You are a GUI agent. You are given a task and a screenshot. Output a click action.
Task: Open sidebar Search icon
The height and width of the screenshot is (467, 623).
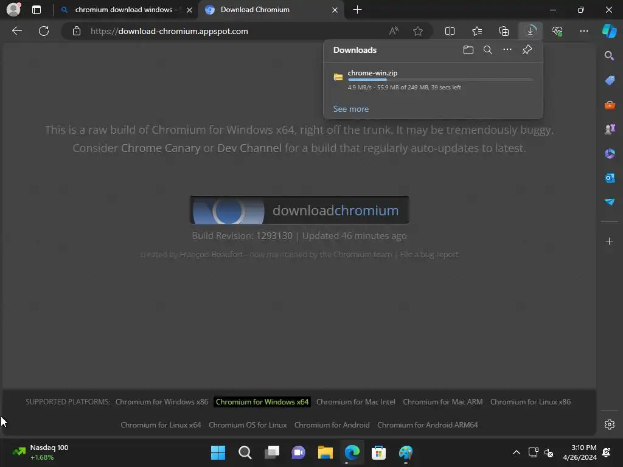coord(610,56)
